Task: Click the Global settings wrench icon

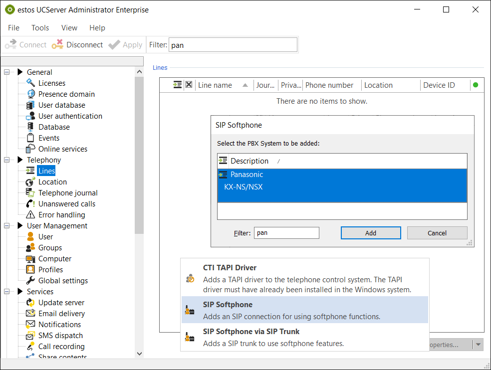Action: tap(30, 281)
